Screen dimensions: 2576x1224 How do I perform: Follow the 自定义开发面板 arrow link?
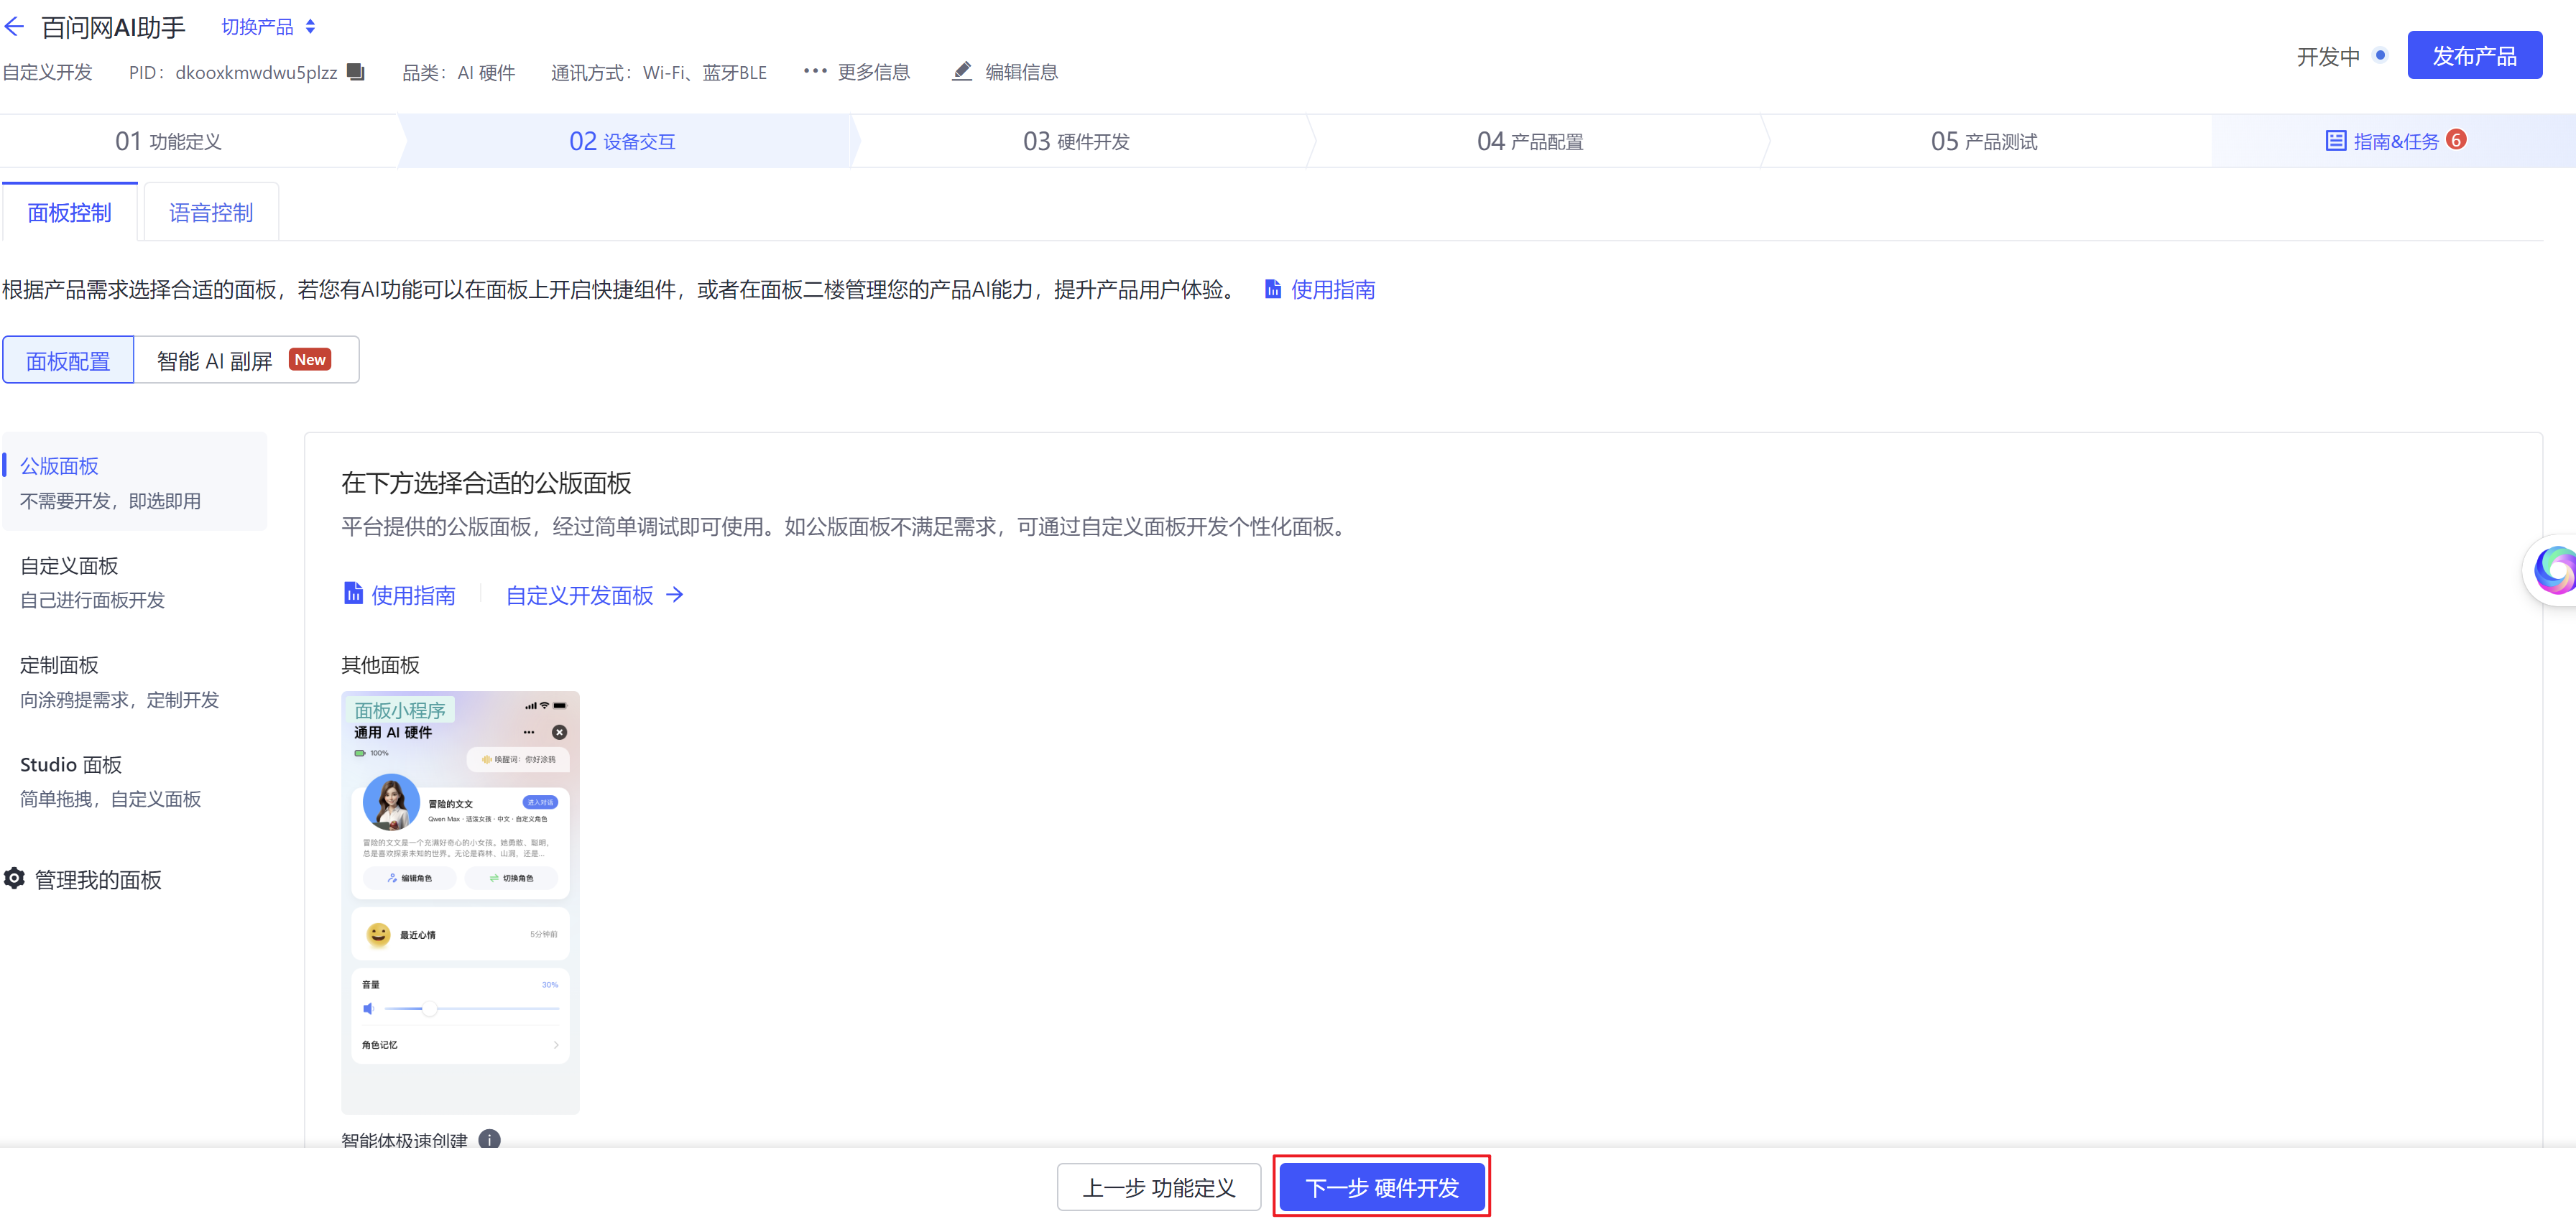coord(594,595)
